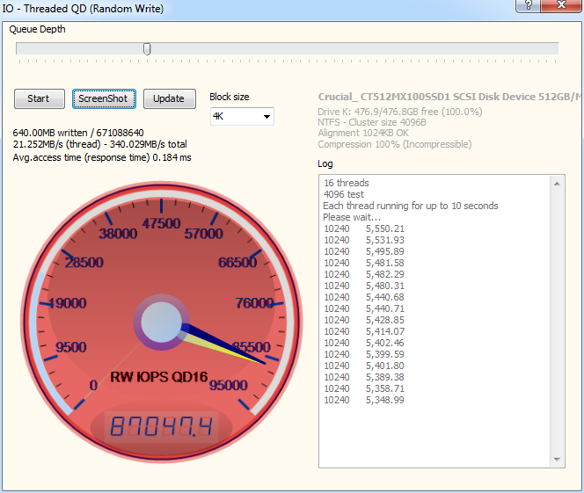Click the far right end of the Queue Depth track
Image resolution: width=584 pixels, height=493 pixels.
coord(556,49)
